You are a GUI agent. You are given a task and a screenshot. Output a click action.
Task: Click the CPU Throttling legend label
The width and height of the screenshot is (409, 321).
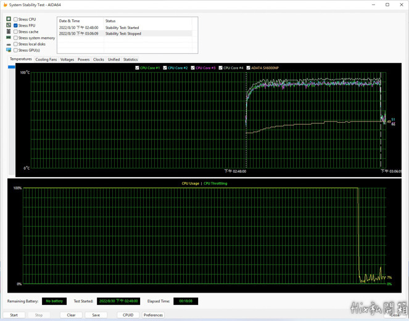215,183
